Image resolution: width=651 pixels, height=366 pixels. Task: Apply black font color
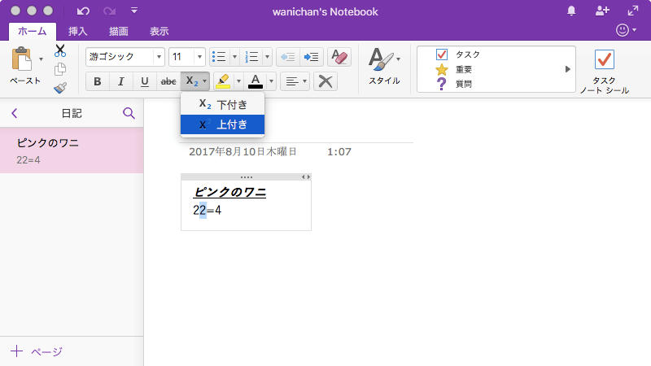click(256, 81)
